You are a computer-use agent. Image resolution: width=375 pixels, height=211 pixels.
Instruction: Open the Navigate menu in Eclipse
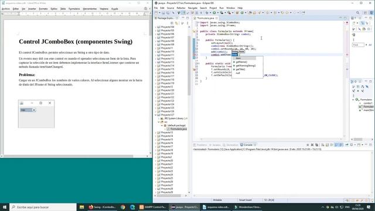click(193, 8)
